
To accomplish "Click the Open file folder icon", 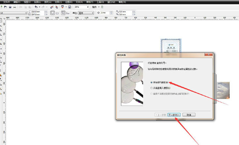I will [6, 7].
